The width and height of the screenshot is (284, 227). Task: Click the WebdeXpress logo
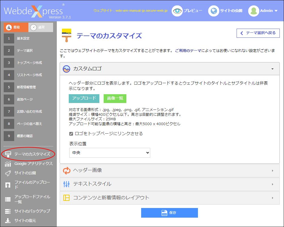point(37,11)
